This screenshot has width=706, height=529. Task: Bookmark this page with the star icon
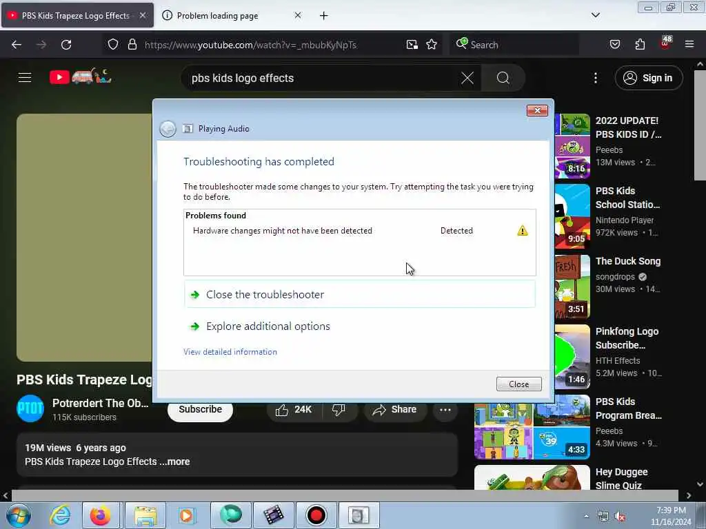(432, 45)
